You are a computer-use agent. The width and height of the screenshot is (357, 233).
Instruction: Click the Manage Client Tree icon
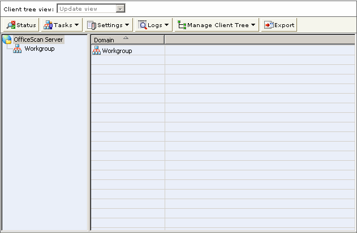tap(181, 25)
